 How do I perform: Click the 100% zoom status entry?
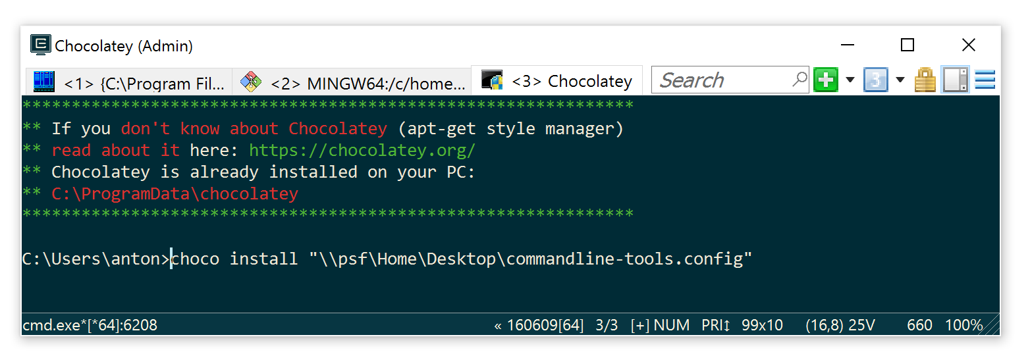(963, 325)
